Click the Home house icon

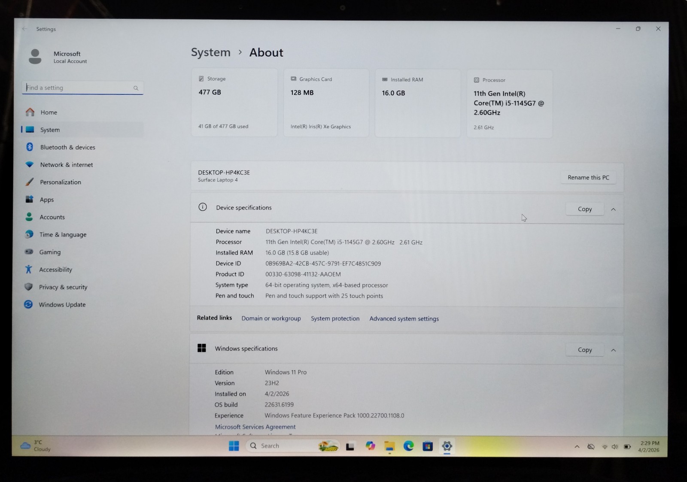click(30, 112)
